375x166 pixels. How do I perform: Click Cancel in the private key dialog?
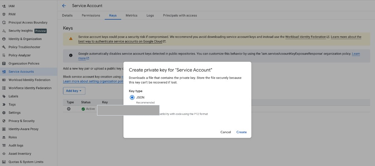(x=226, y=132)
